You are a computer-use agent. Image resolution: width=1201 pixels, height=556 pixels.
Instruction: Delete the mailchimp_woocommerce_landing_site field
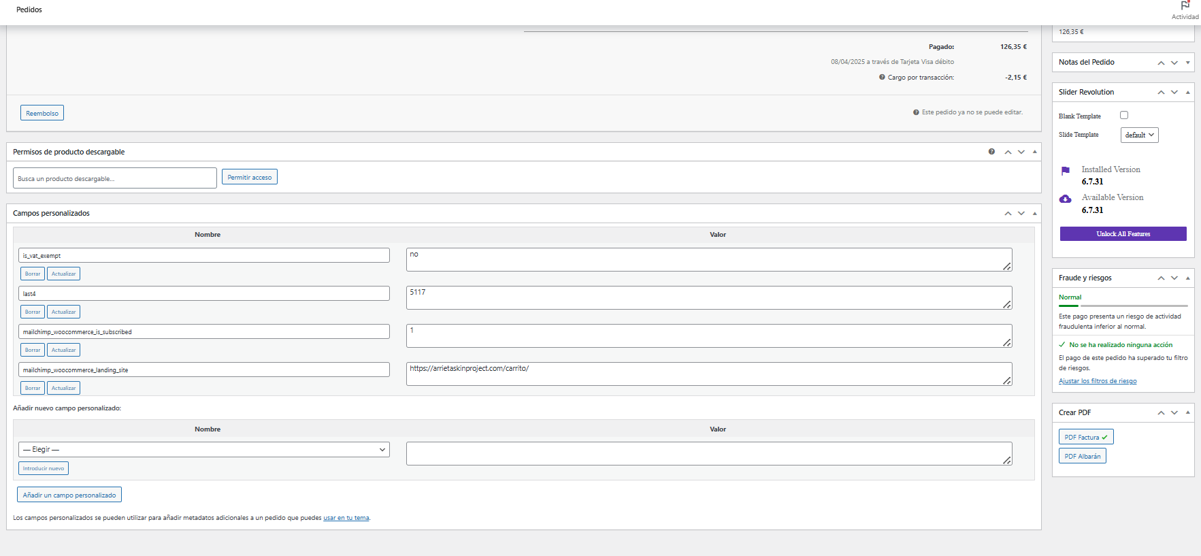(33, 388)
